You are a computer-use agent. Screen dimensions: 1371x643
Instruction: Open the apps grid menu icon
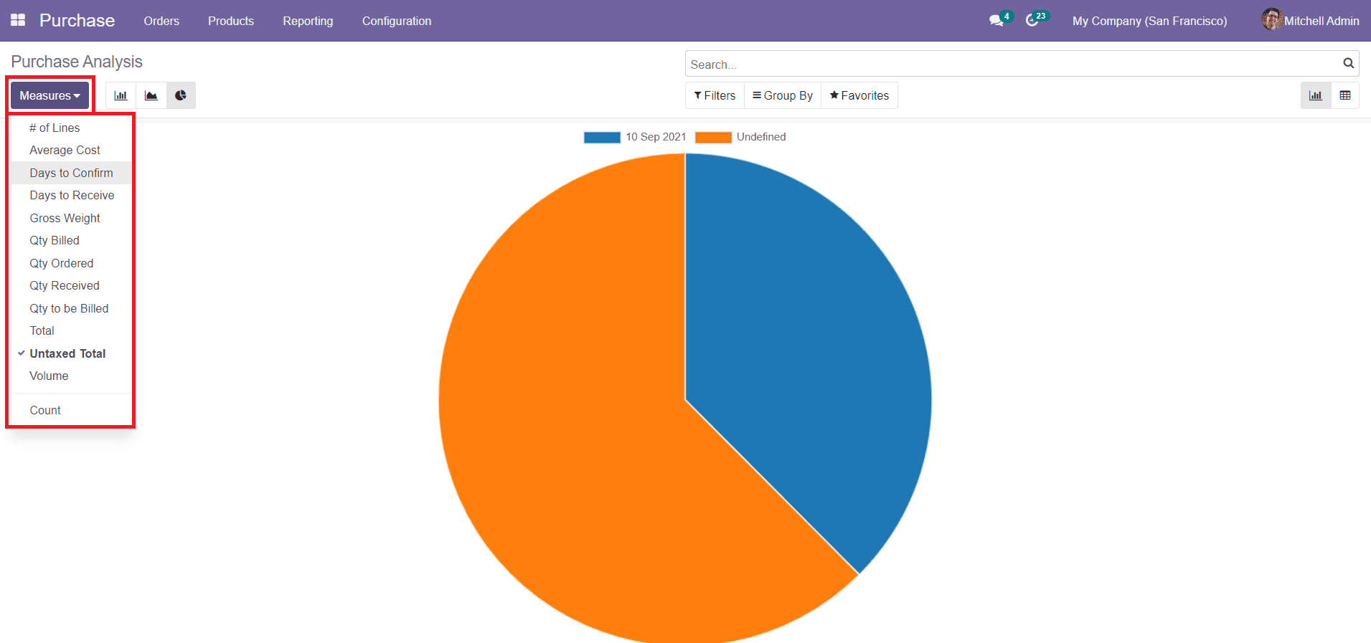point(18,20)
